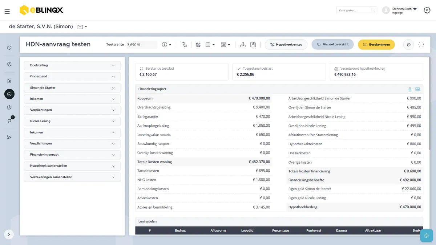Download the Financieringsopzet table

410,89
